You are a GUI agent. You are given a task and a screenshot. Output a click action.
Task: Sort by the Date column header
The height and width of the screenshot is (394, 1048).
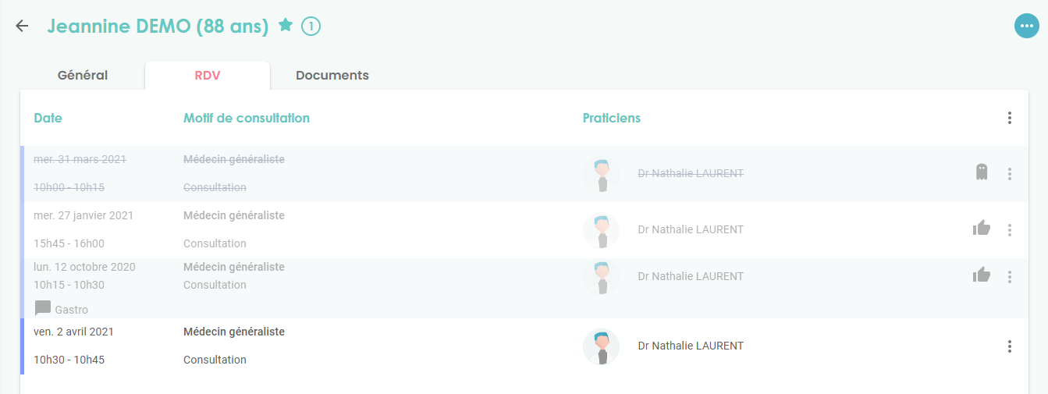48,119
